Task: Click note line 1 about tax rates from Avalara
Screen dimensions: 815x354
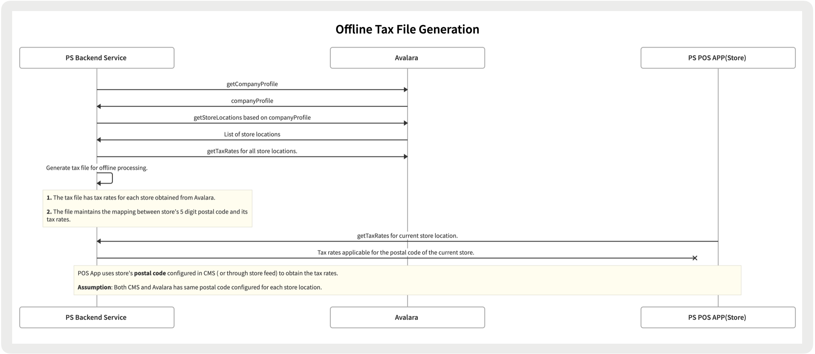Action: coord(131,198)
